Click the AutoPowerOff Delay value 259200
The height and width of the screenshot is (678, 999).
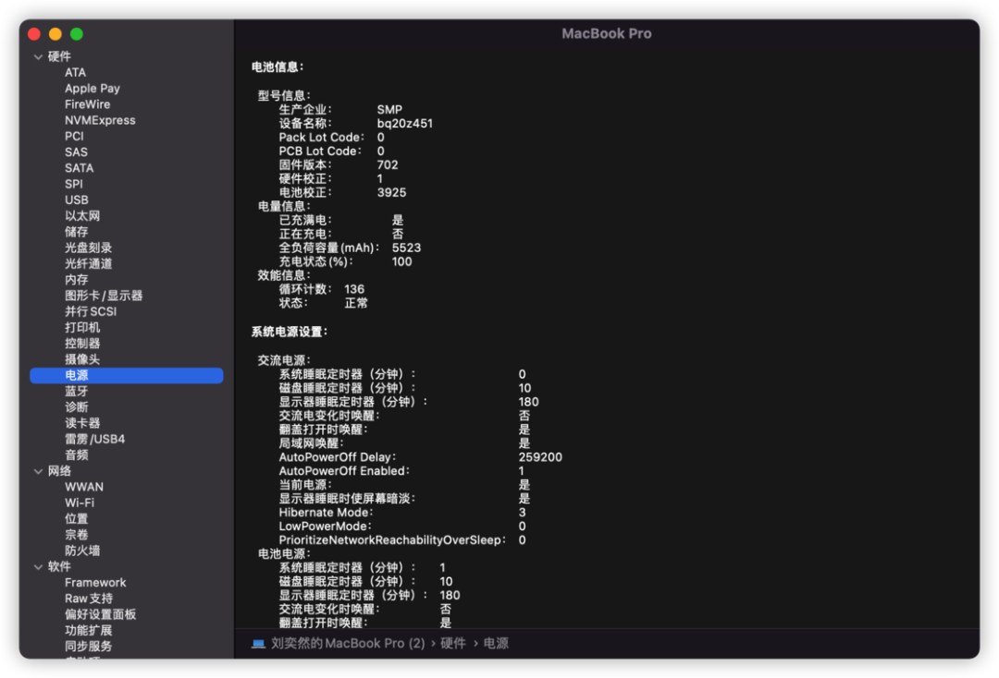(x=540, y=457)
